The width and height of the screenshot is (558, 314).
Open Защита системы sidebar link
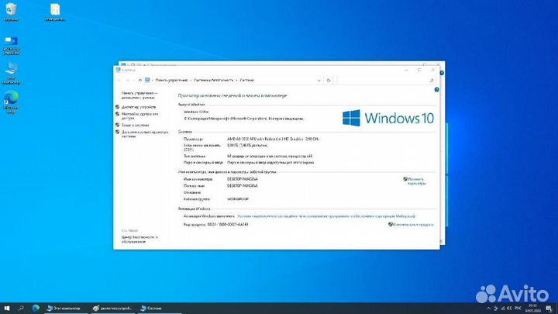135,125
